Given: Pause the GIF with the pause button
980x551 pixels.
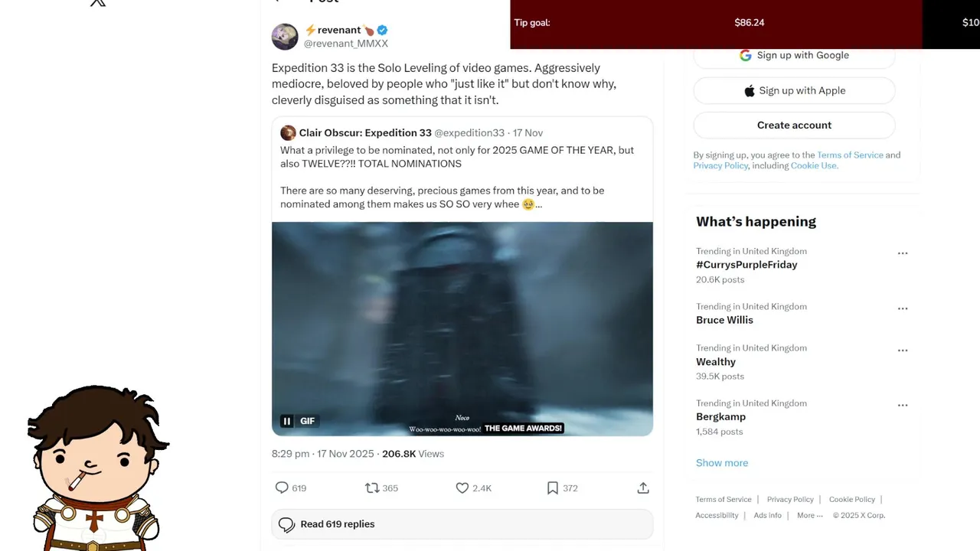Looking at the screenshot, I should pyautogui.click(x=287, y=421).
